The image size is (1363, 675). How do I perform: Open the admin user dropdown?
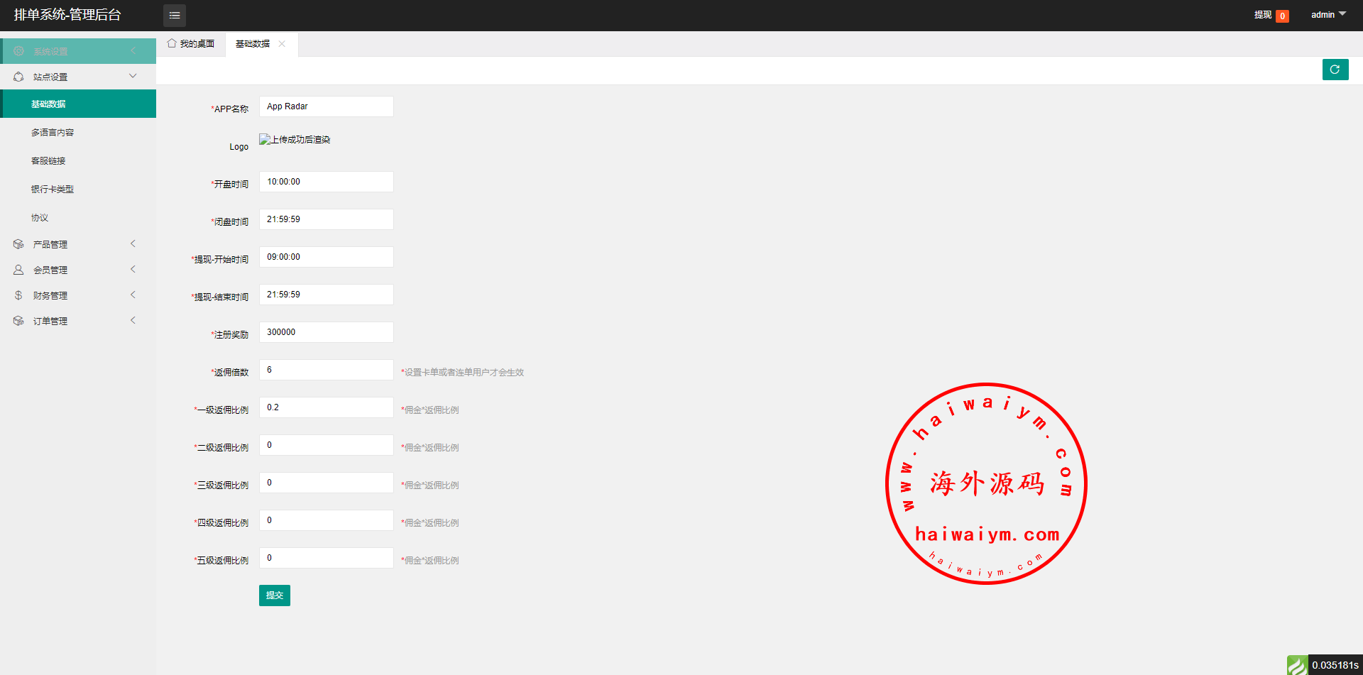tap(1328, 15)
